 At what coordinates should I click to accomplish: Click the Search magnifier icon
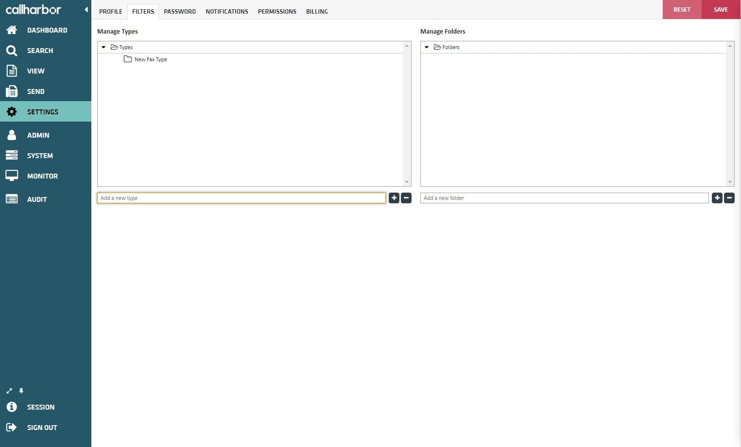point(12,51)
